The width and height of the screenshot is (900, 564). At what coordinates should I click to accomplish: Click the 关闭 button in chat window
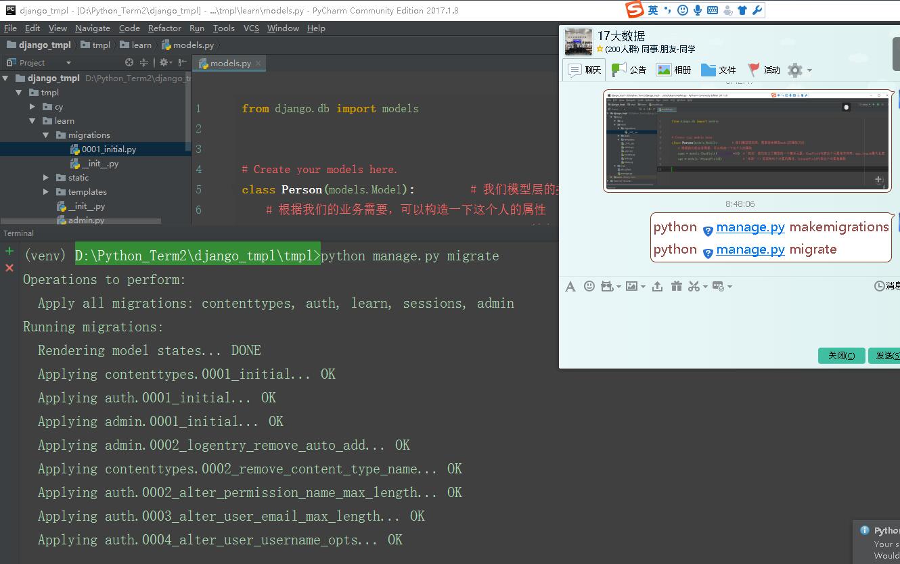(842, 356)
